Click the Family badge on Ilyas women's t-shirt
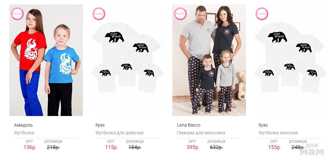Image resolution: width=329 pixels, height=160 pixels. tap(262, 13)
